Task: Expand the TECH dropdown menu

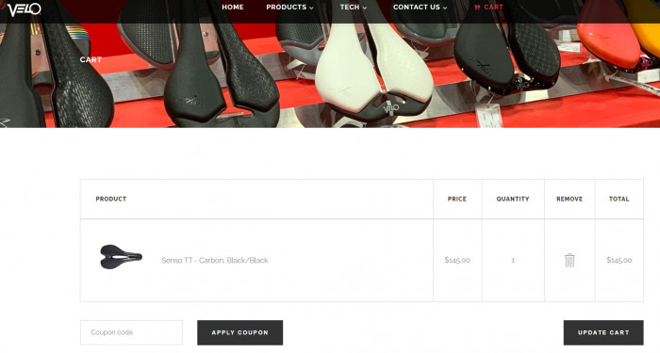Action: (354, 8)
